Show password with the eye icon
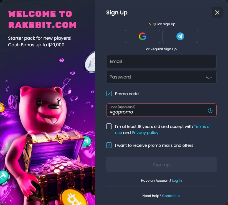The width and height of the screenshot is (228, 205). pyautogui.click(x=209, y=77)
